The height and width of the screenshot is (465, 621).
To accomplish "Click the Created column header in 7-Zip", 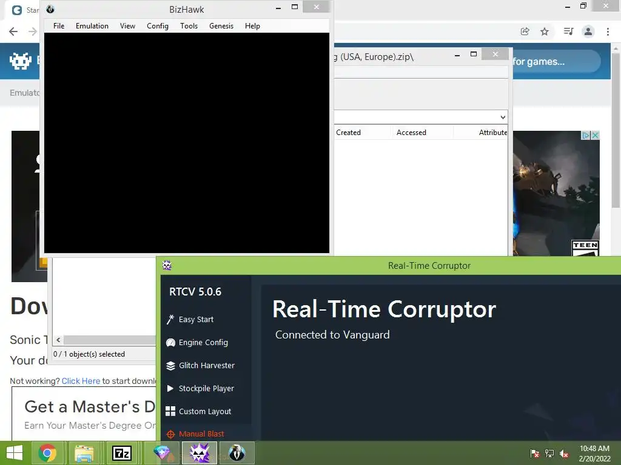I will (x=349, y=133).
